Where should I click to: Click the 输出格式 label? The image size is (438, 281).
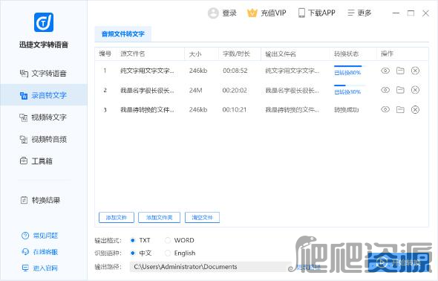pyautogui.click(x=108, y=240)
